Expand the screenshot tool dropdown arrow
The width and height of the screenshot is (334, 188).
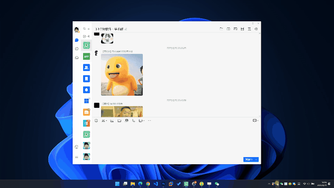106,121
